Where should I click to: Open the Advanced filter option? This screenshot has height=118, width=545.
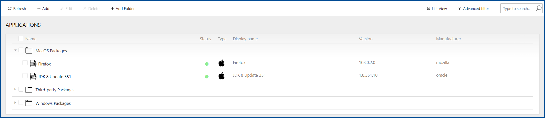tap(473, 8)
